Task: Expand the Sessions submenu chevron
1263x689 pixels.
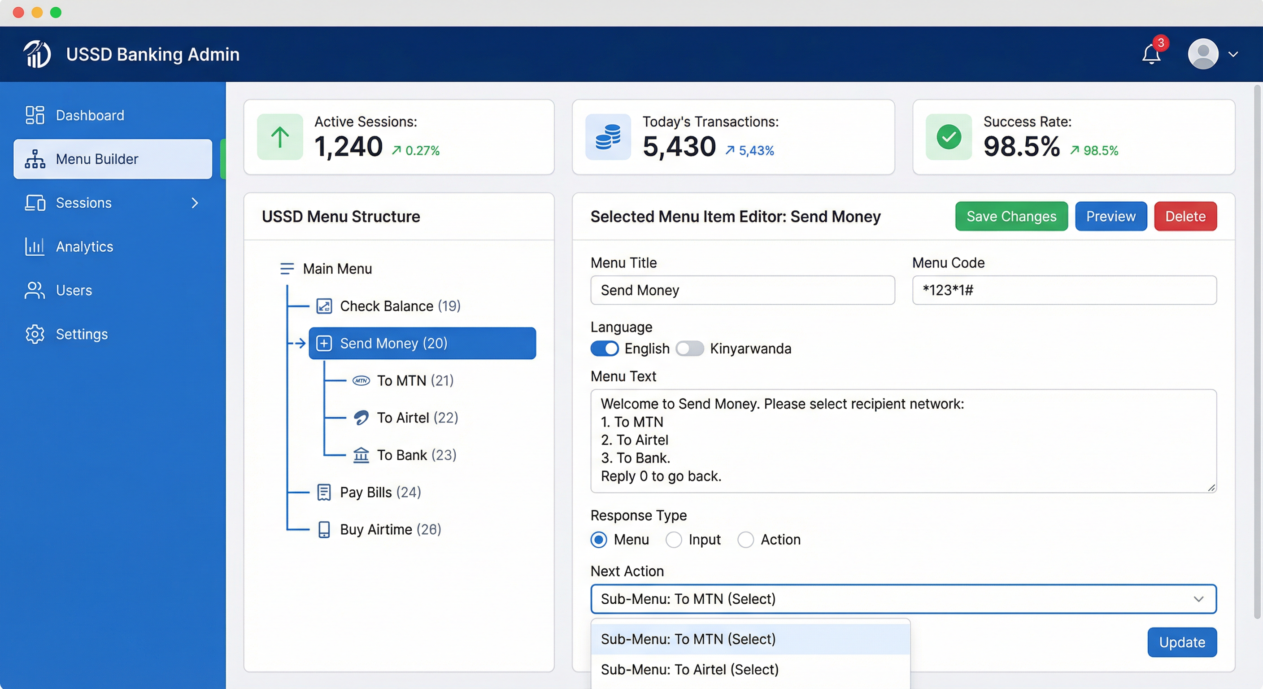Action: pyautogui.click(x=195, y=203)
